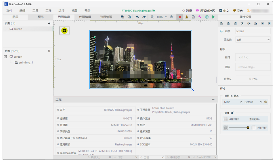Click the undo arrow in the toolbar

pos(137,17)
